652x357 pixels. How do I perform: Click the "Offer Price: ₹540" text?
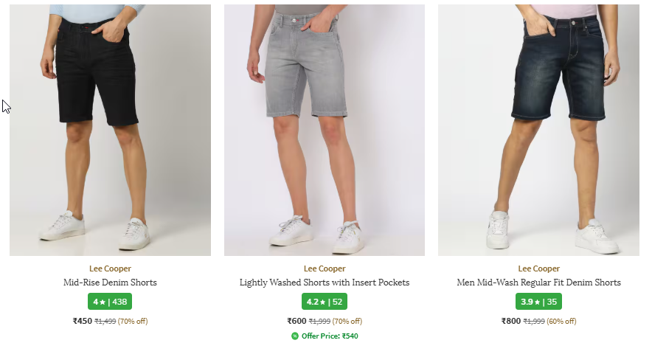tap(330, 336)
